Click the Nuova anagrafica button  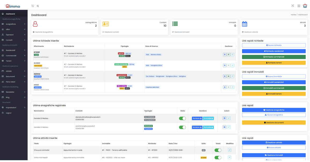point(274,115)
